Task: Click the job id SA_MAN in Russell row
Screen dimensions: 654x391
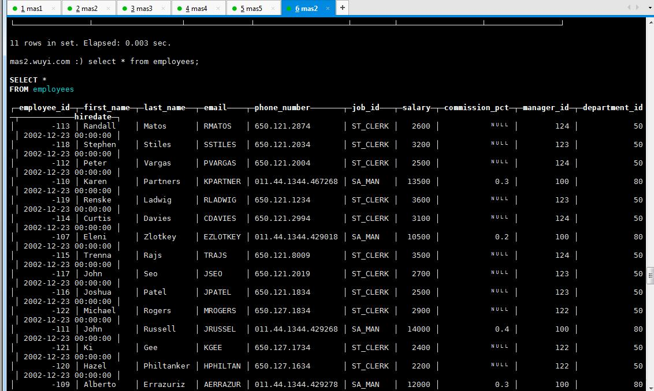Action: click(x=366, y=329)
